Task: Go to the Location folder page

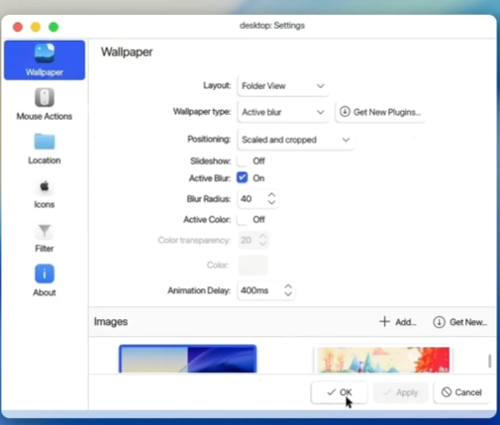Action: (45, 149)
